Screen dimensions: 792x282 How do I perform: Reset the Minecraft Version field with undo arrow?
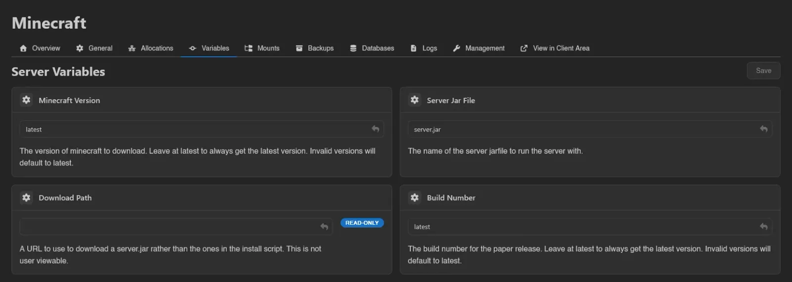click(375, 129)
